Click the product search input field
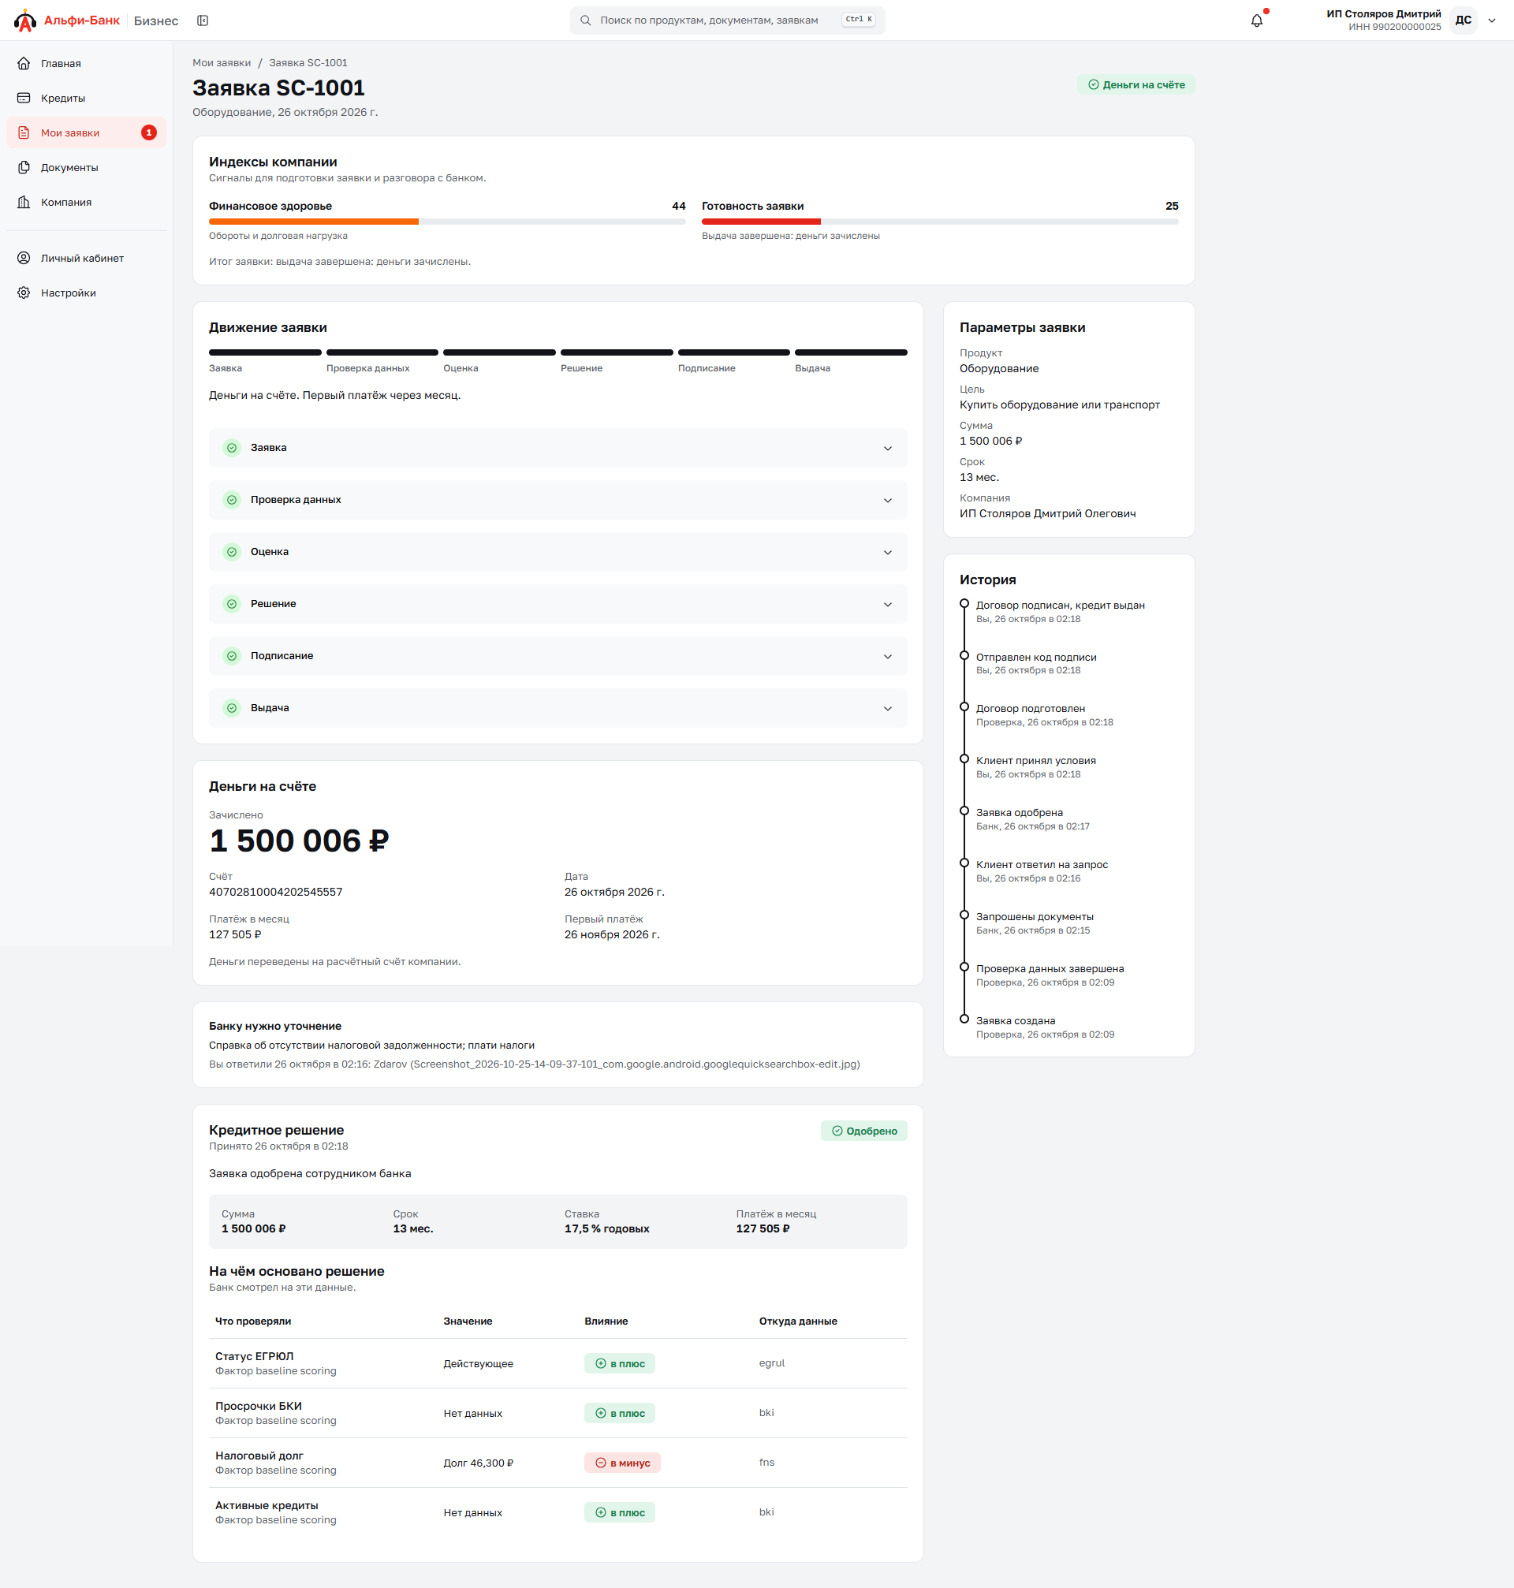Viewport: 1514px width, 1588px height. (x=727, y=21)
